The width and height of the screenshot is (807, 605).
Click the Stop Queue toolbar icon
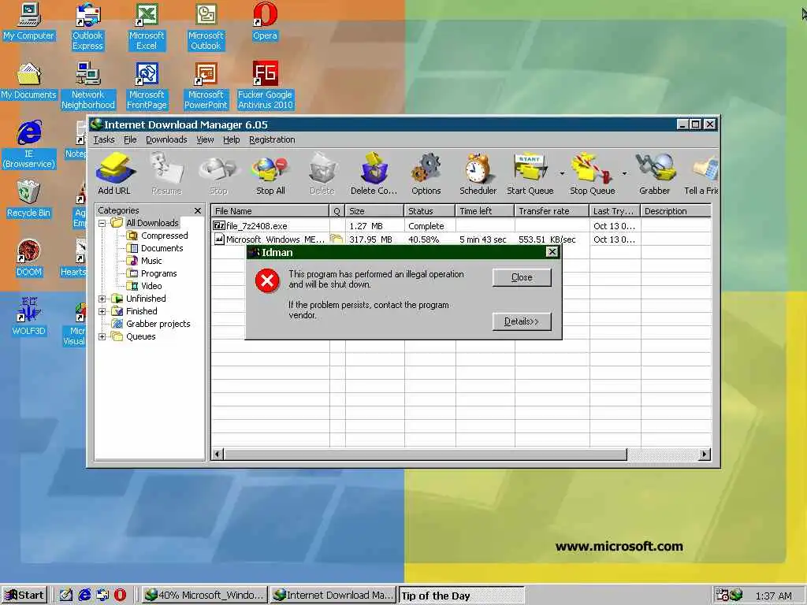coord(592,174)
